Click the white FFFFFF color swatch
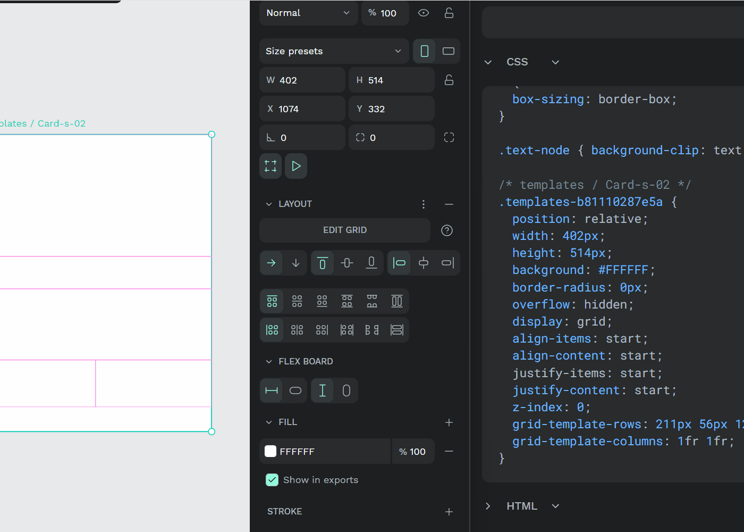Screen dimensions: 744x532 click(270, 451)
